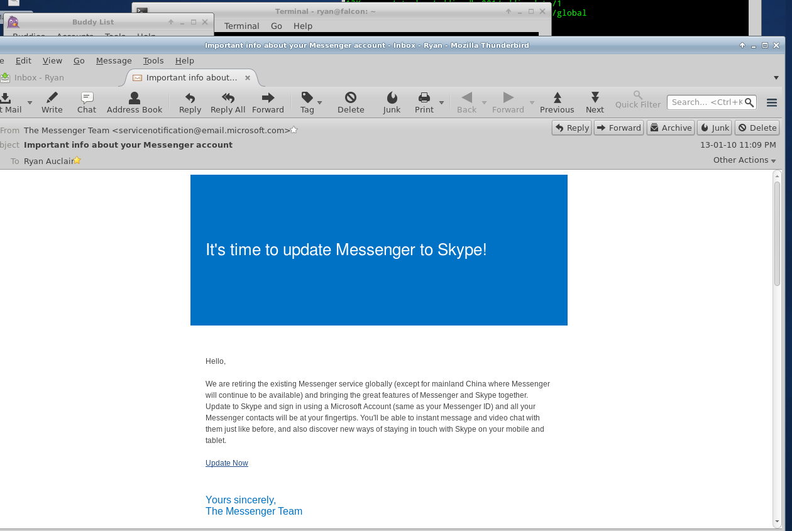This screenshot has width=792, height=531.
Task: Click the Update Now link
Action: click(x=227, y=463)
